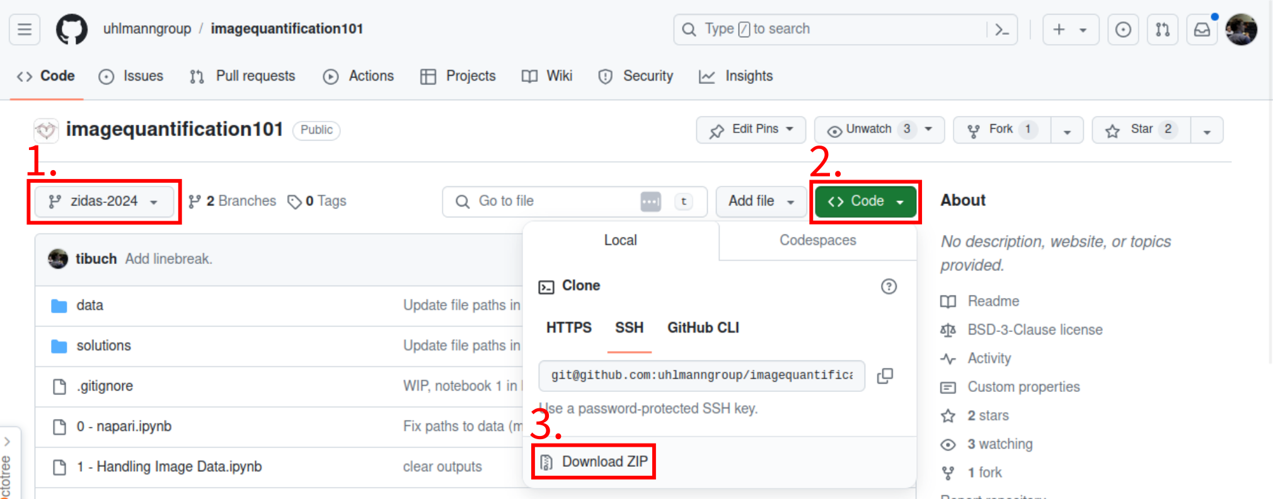Click Download ZIP
Screen dimensions: 1273x499
[x=594, y=462]
